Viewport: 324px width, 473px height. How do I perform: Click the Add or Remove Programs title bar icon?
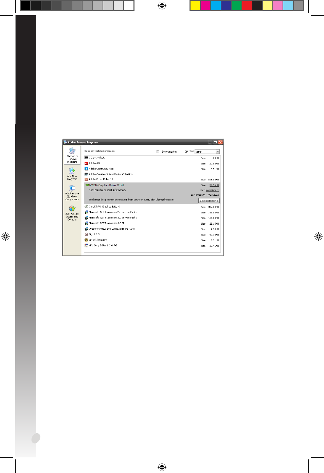click(65, 142)
